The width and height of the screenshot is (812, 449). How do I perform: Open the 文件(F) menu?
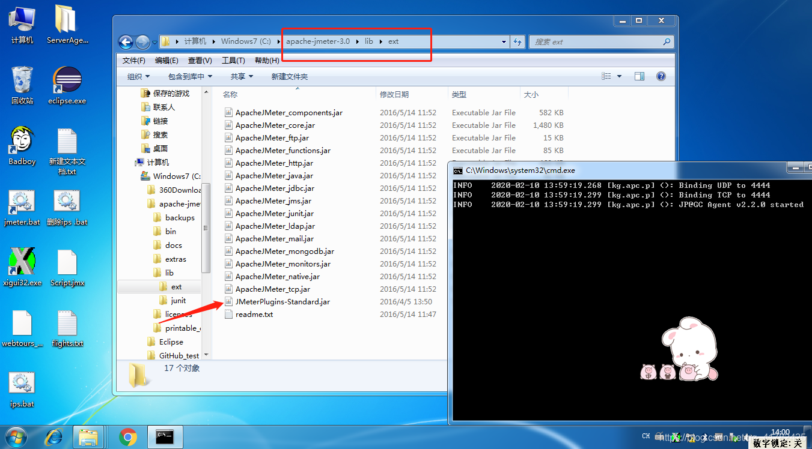pos(134,61)
